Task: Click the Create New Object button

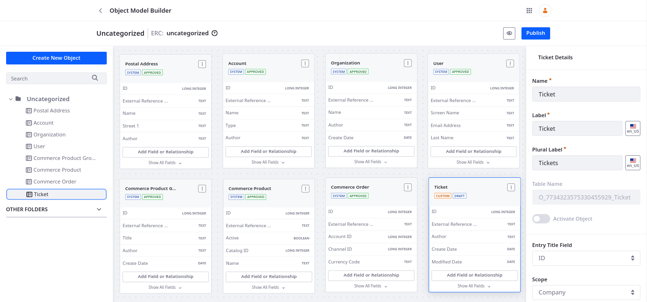Action: pyautogui.click(x=56, y=58)
